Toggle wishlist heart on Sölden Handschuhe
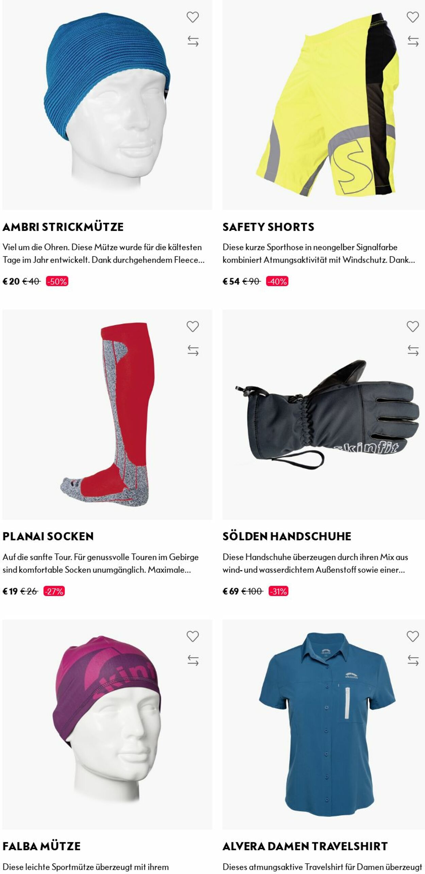The image size is (425, 874). click(412, 326)
